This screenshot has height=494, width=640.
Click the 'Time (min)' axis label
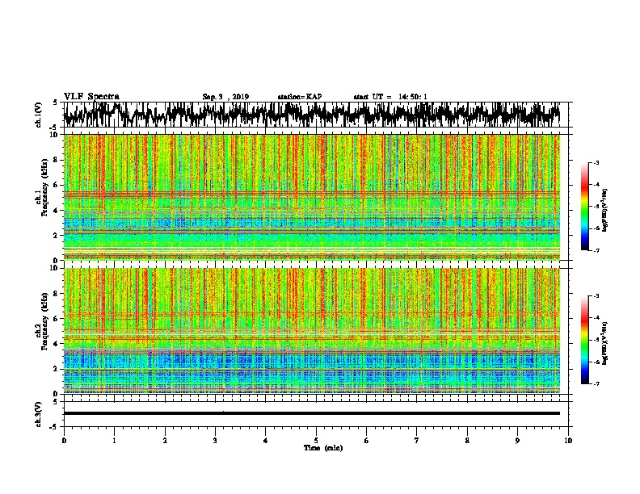[323, 448]
